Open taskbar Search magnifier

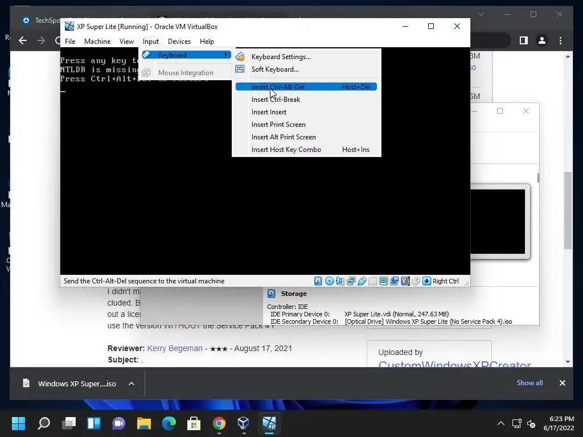[44, 423]
